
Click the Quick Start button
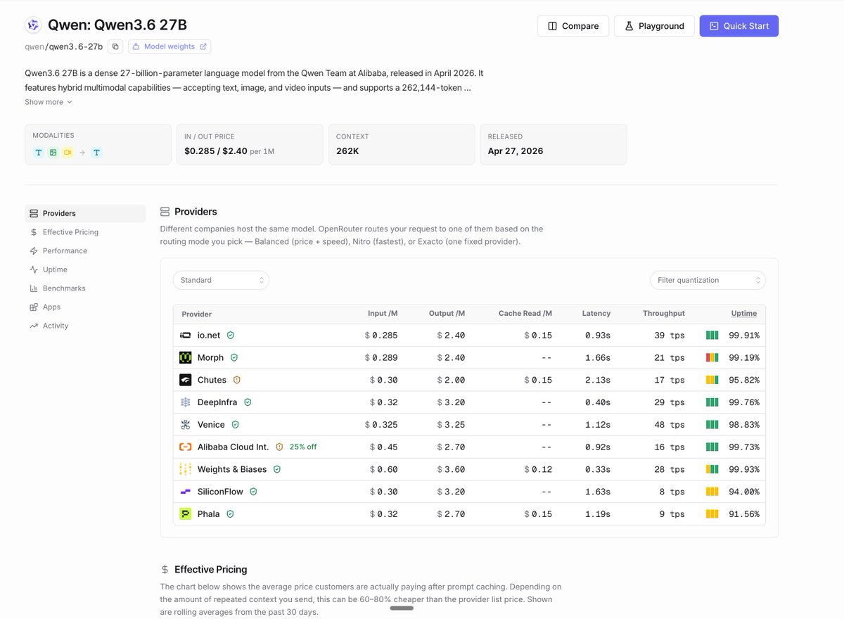pyautogui.click(x=738, y=26)
